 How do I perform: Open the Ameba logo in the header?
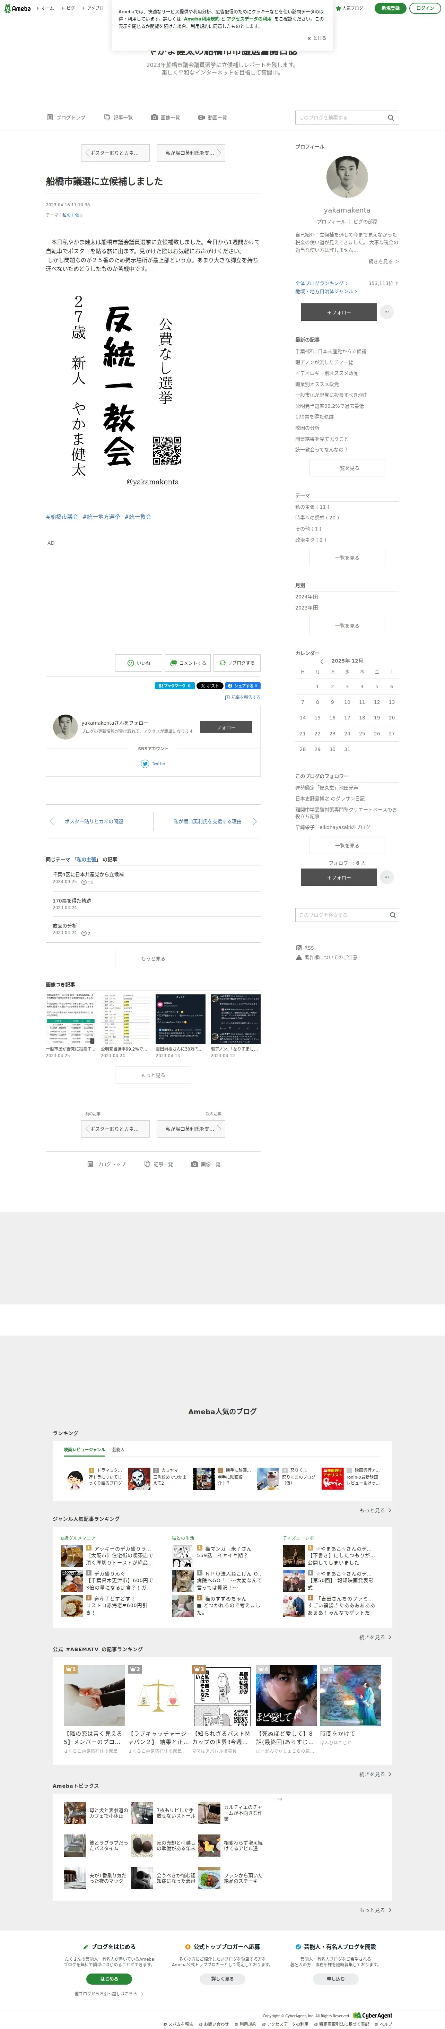point(17,8)
